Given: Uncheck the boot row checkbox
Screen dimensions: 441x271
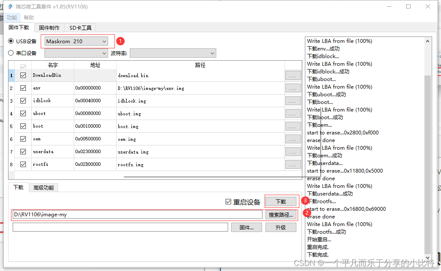Looking at the screenshot, I should (23, 126).
